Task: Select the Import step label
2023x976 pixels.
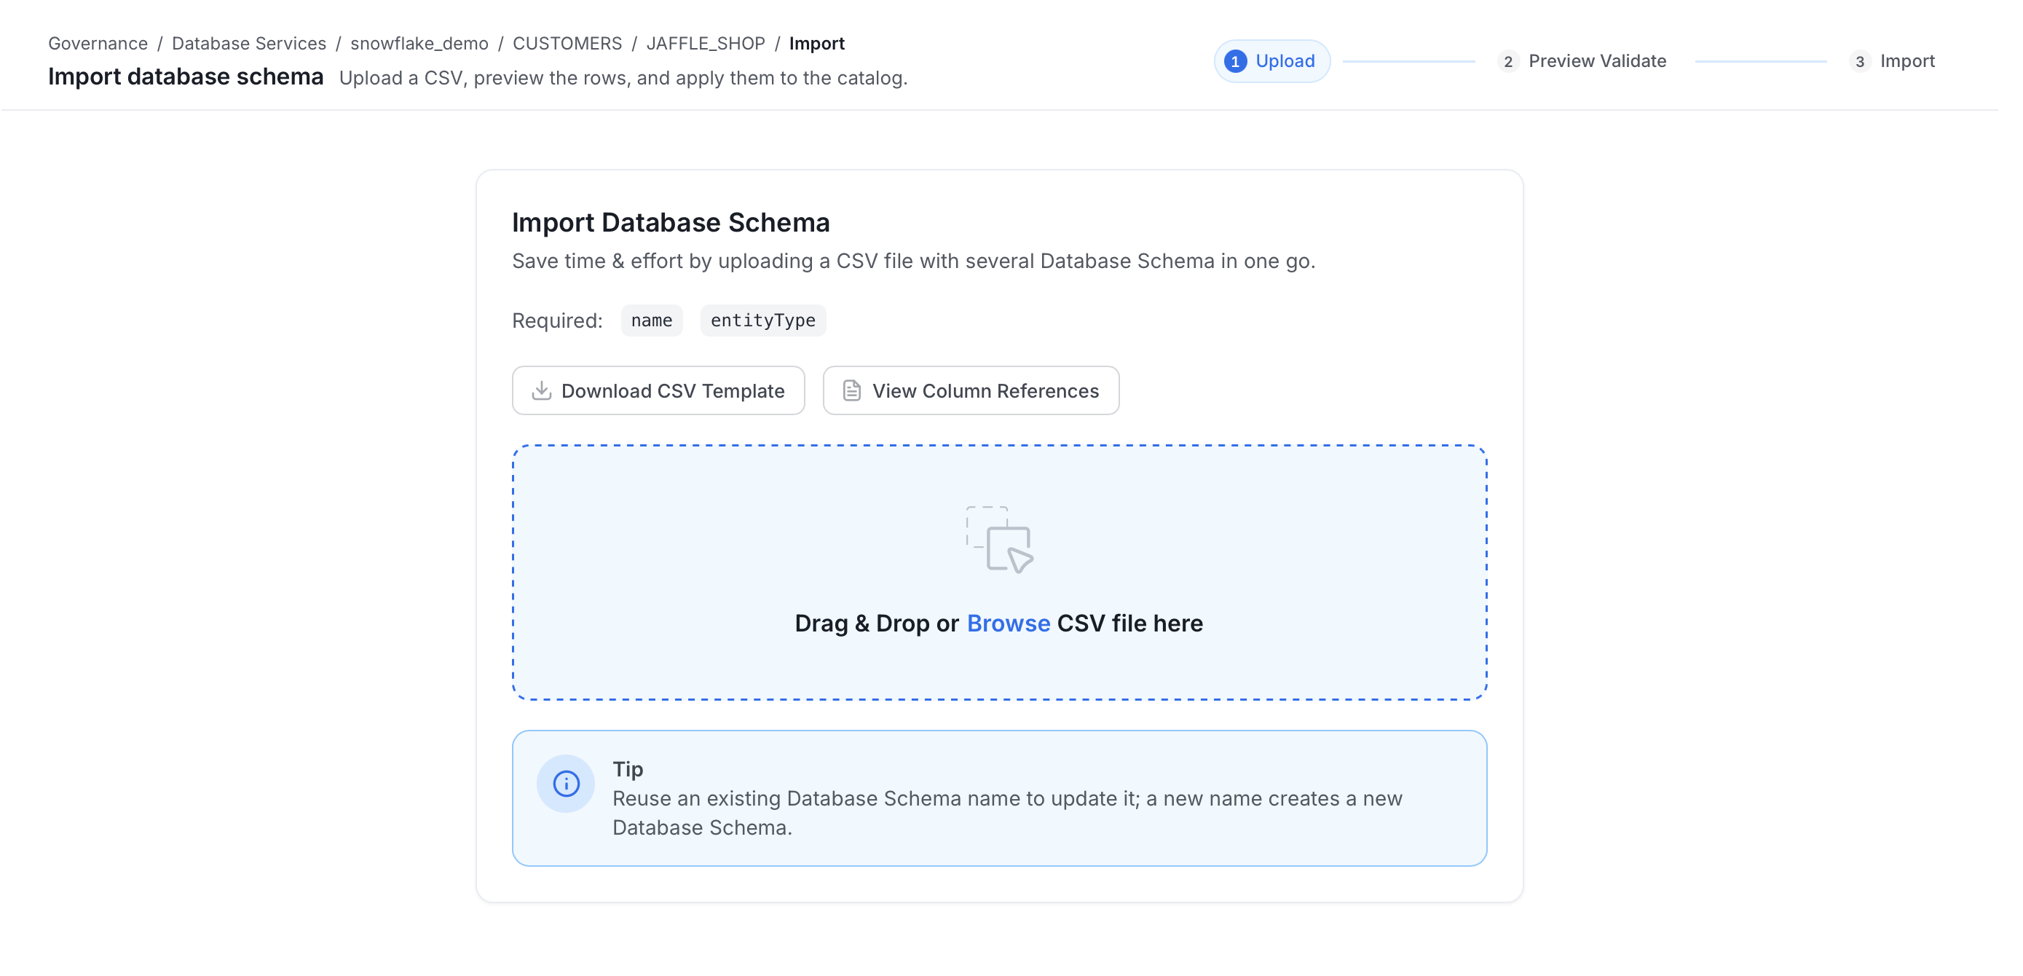Action: point(1906,61)
